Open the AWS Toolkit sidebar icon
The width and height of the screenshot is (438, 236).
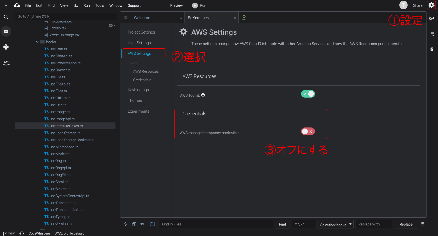(6, 62)
